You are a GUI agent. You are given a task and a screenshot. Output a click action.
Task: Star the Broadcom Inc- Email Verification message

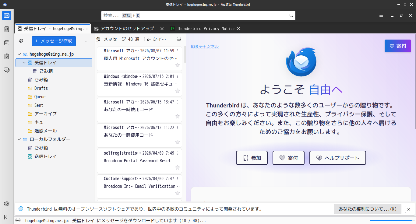point(178,193)
